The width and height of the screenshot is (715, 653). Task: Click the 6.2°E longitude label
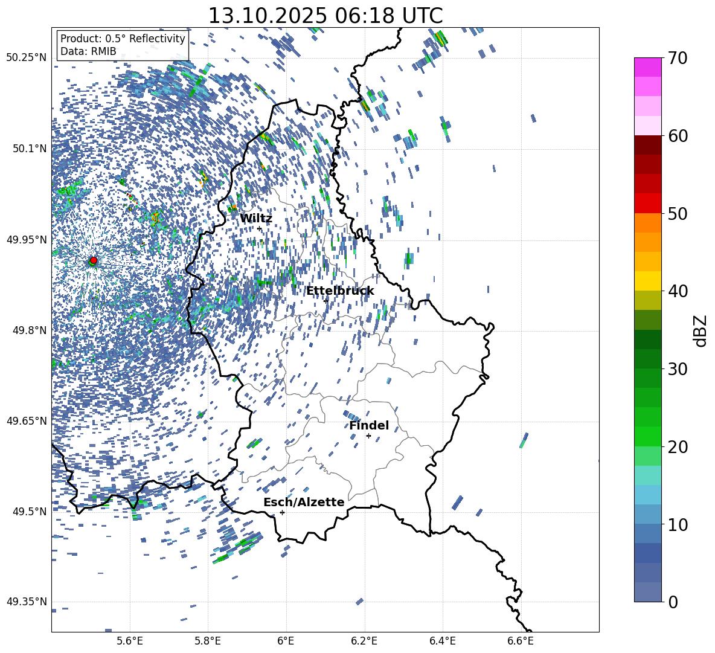[364, 641]
